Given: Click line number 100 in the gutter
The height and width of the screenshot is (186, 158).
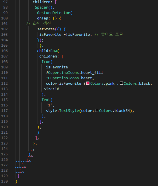Looking at the screenshot, I should pos(5,18).
